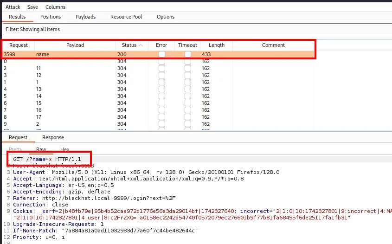The width and height of the screenshot is (392, 244).
Task: Toggle Timeout checkbox for payload 16 row
Action: tap(188, 110)
